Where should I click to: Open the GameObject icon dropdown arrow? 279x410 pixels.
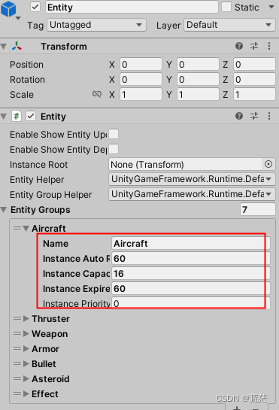point(18,18)
